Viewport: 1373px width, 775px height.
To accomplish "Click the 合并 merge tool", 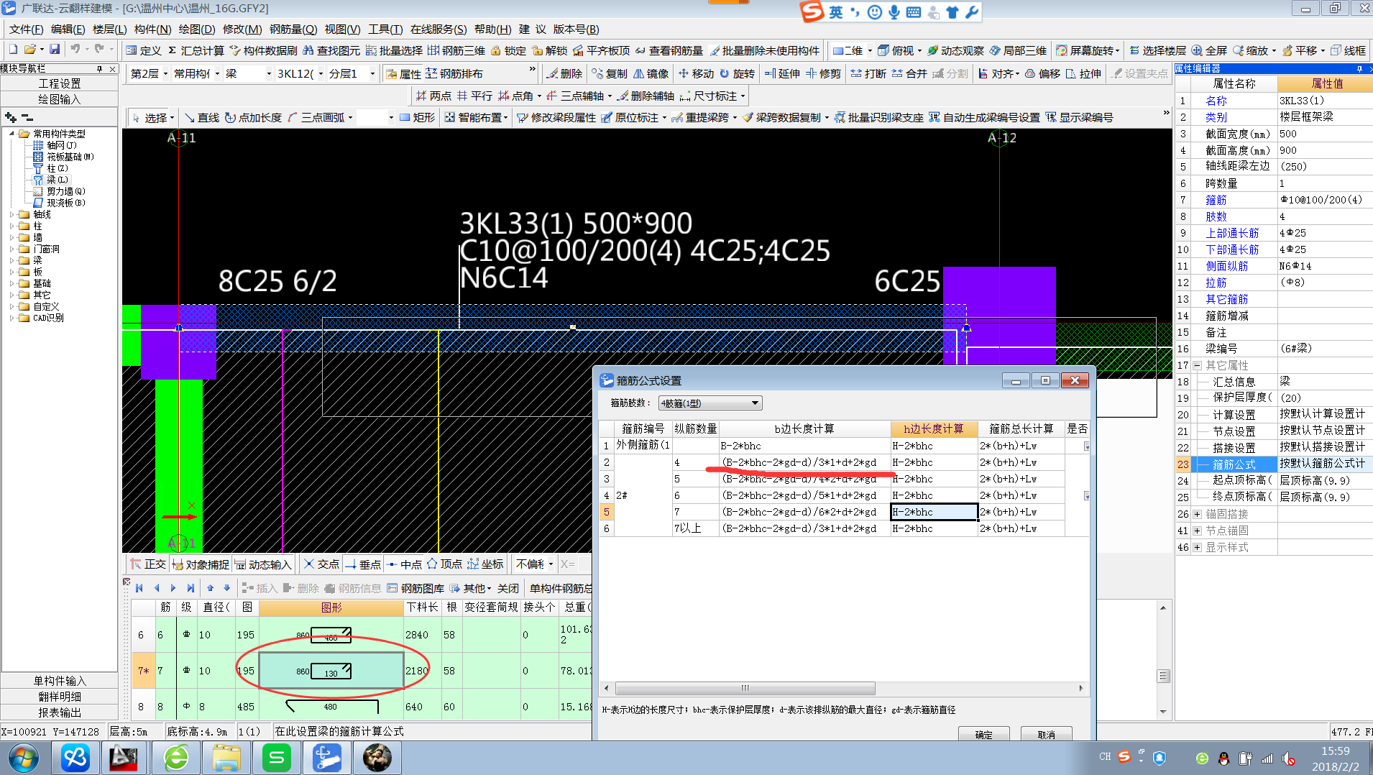I will point(909,73).
